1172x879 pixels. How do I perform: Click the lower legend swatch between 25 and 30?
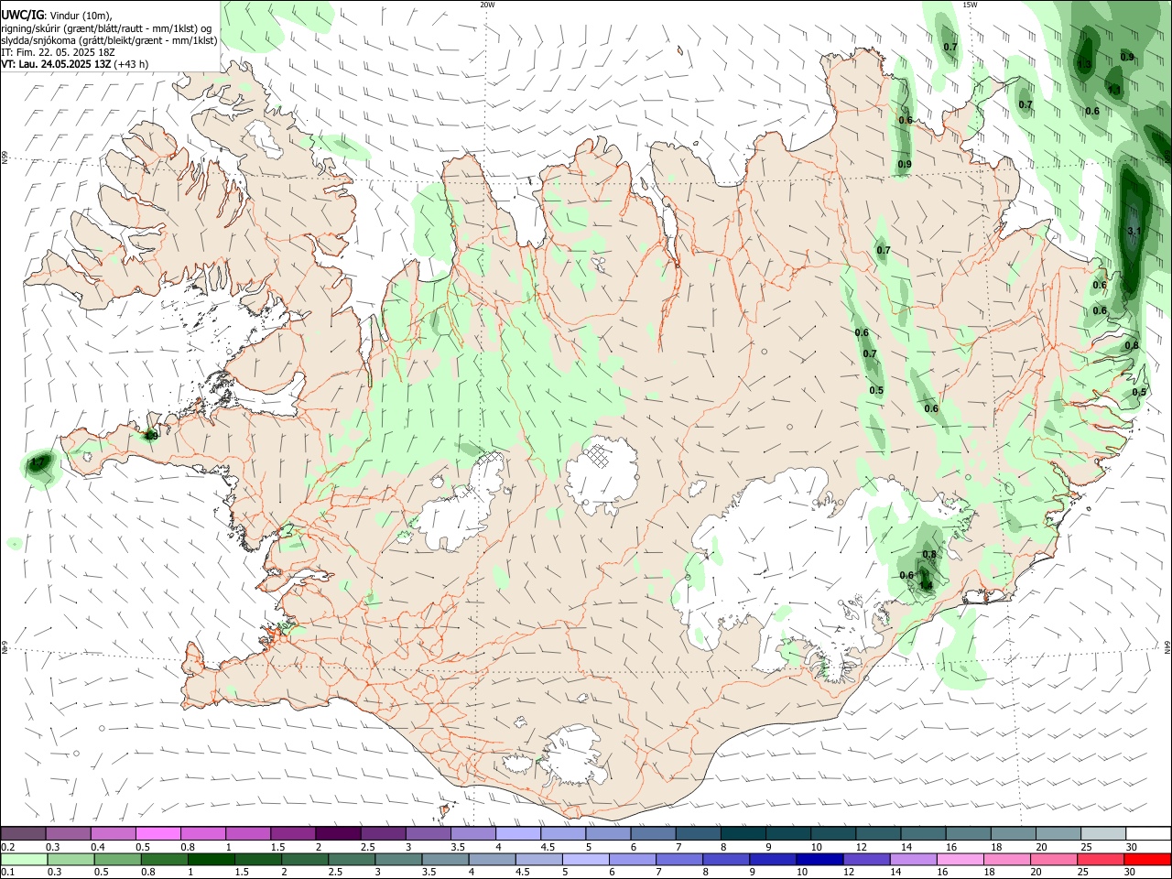(1099, 859)
